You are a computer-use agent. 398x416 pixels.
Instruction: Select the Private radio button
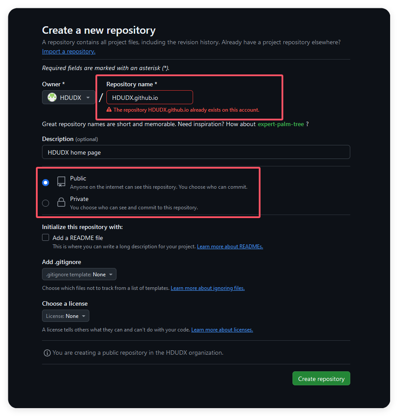click(x=46, y=203)
